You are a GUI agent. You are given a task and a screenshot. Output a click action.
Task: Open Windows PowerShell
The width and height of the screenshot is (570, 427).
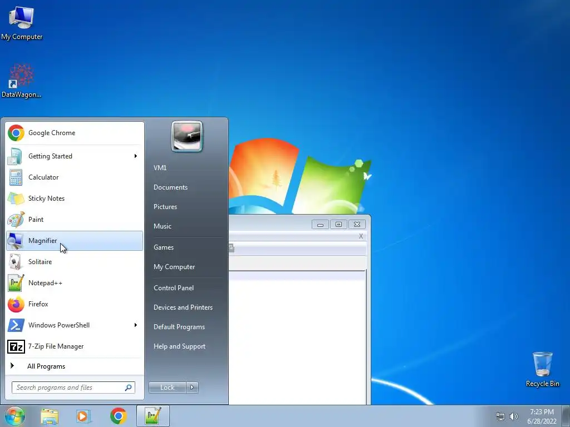pyautogui.click(x=75, y=325)
